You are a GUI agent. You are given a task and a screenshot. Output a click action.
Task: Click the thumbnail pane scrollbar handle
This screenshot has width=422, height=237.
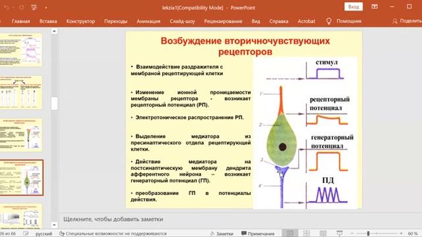pos(54,103)
